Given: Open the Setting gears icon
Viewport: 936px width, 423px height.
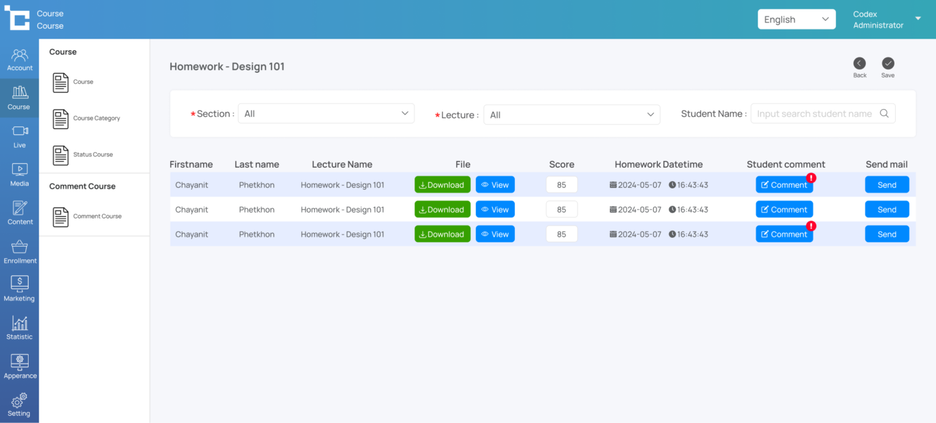Looking at the screenshot, I should pos(19,404).
